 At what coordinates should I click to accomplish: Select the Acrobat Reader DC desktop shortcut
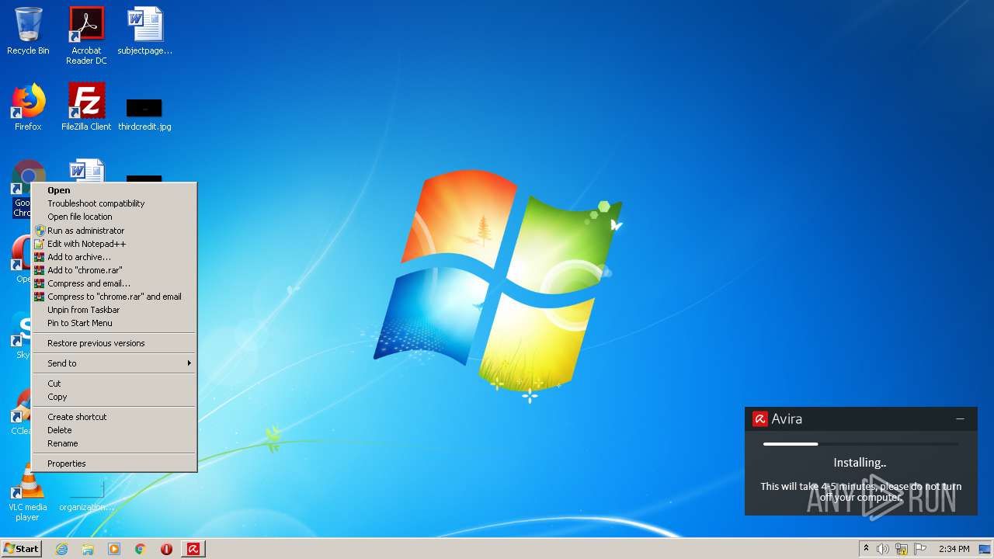(x=86, y=36)
